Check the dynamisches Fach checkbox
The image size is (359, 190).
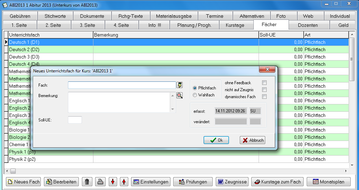265,97
